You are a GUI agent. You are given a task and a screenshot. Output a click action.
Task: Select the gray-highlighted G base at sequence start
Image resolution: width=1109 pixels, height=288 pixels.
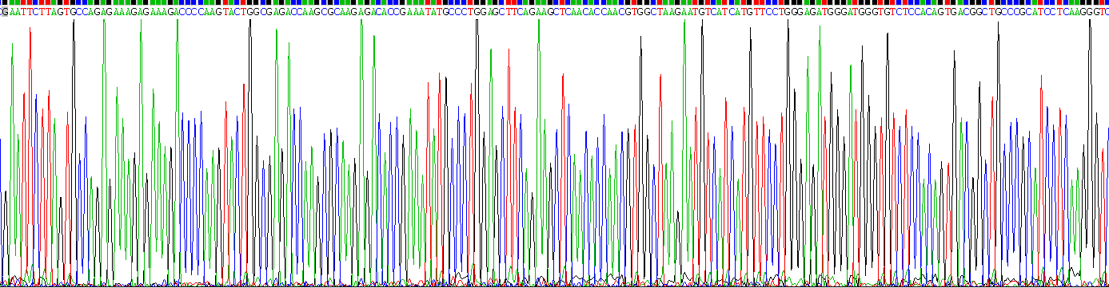[x=4, y=12]
